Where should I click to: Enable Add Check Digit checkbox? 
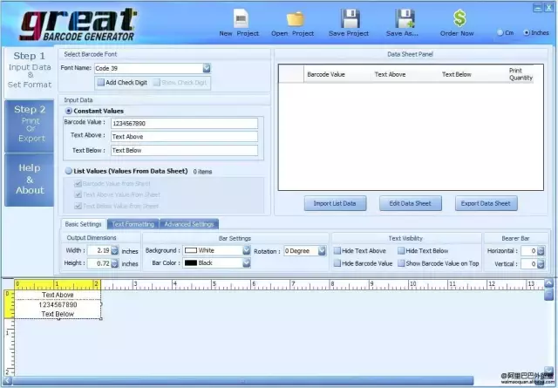(101, 83)
